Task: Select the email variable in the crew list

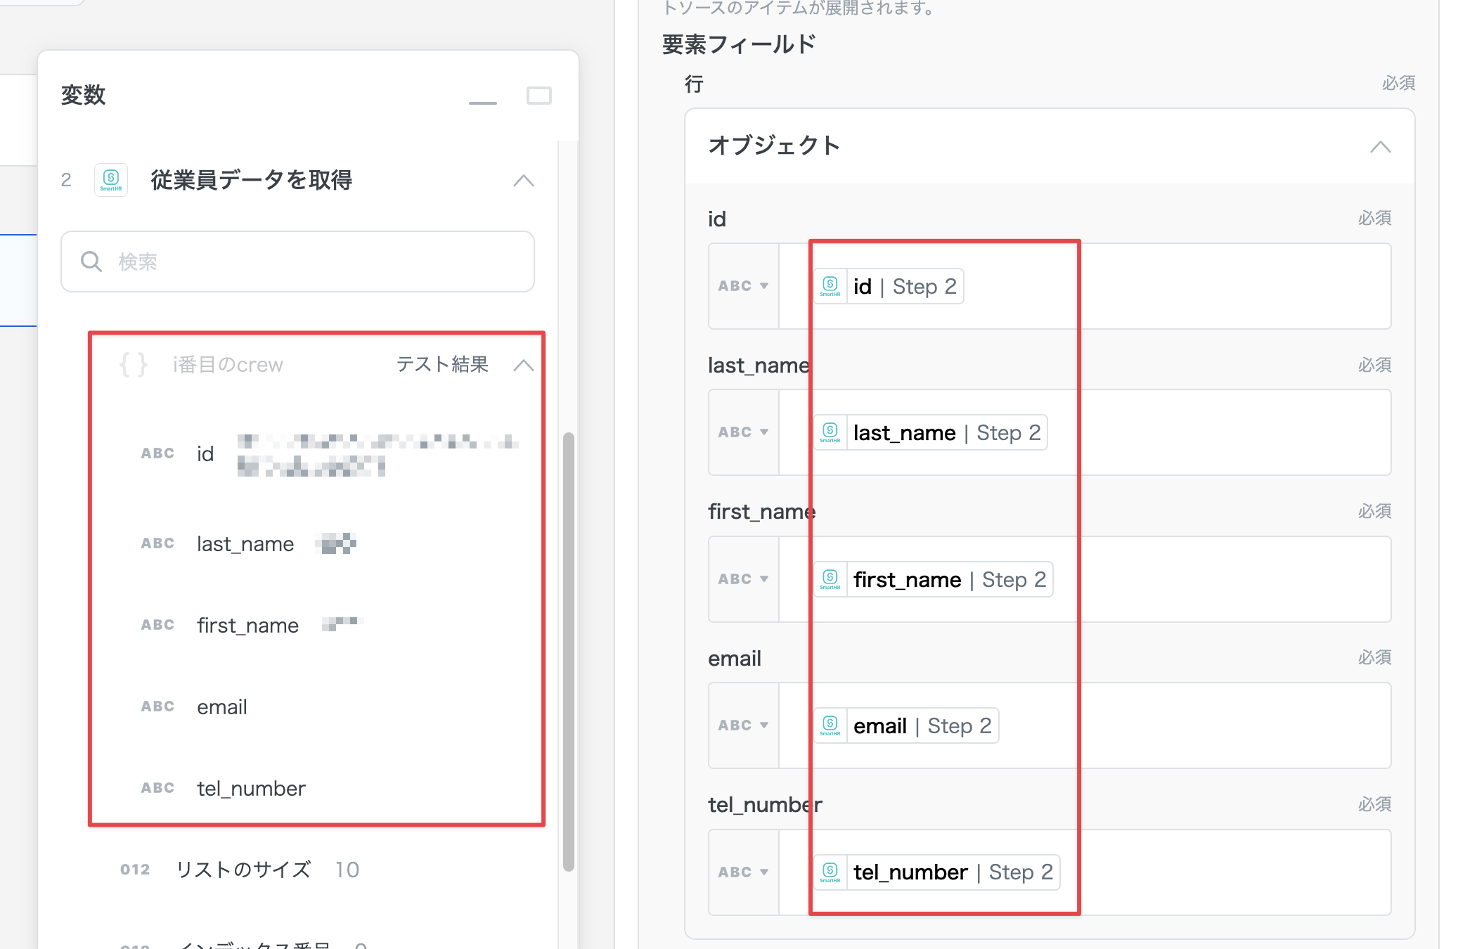Action: tap(222, 706)
